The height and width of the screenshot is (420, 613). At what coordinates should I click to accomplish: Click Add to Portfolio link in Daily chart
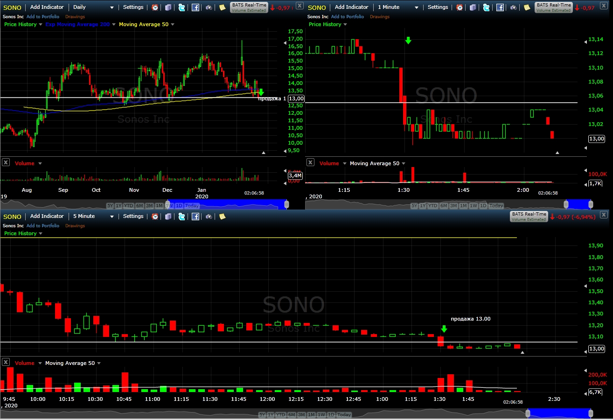coord(43,17)
